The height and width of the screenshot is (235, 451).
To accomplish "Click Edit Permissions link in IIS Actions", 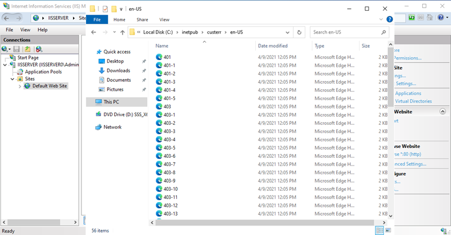I will [x=407, y=58].
